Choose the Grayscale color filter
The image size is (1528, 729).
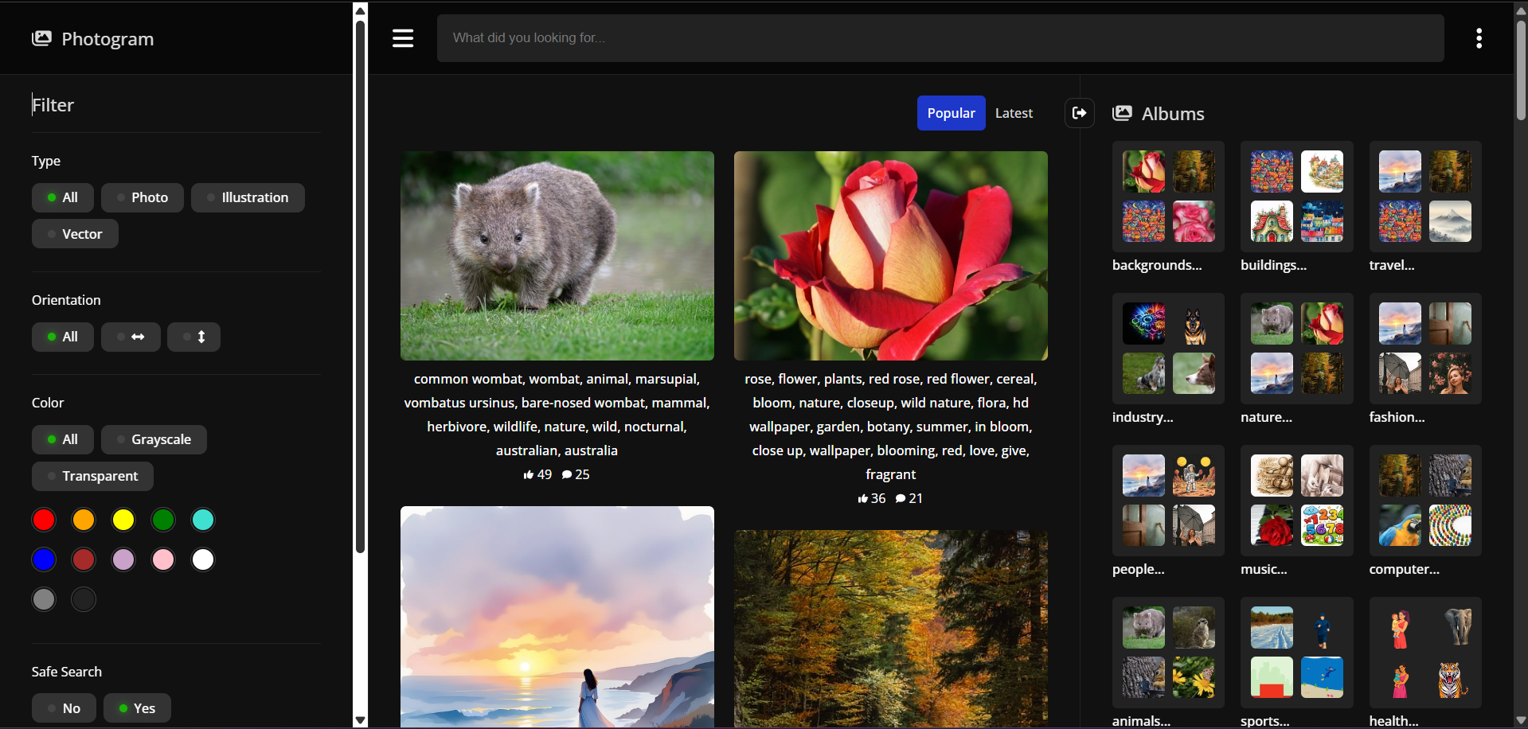154,439
